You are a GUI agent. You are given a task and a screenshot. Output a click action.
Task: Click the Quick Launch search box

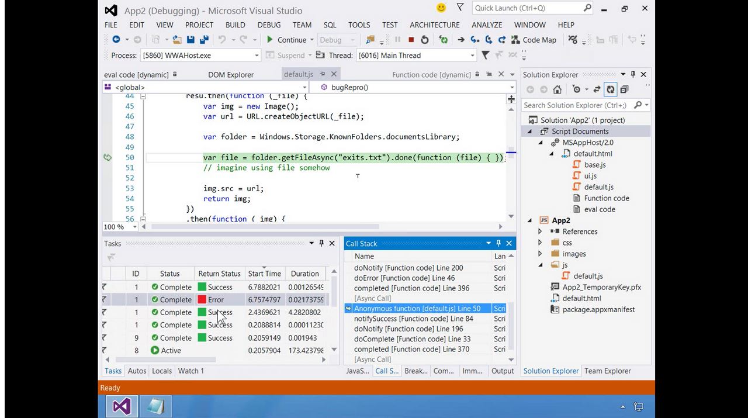point(532,8)
